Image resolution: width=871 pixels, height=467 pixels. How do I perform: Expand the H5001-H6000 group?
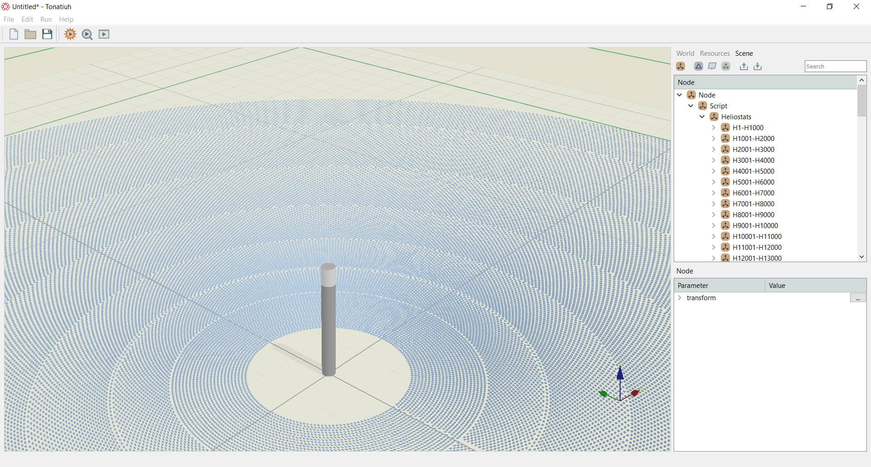click(x=714, y=182)
